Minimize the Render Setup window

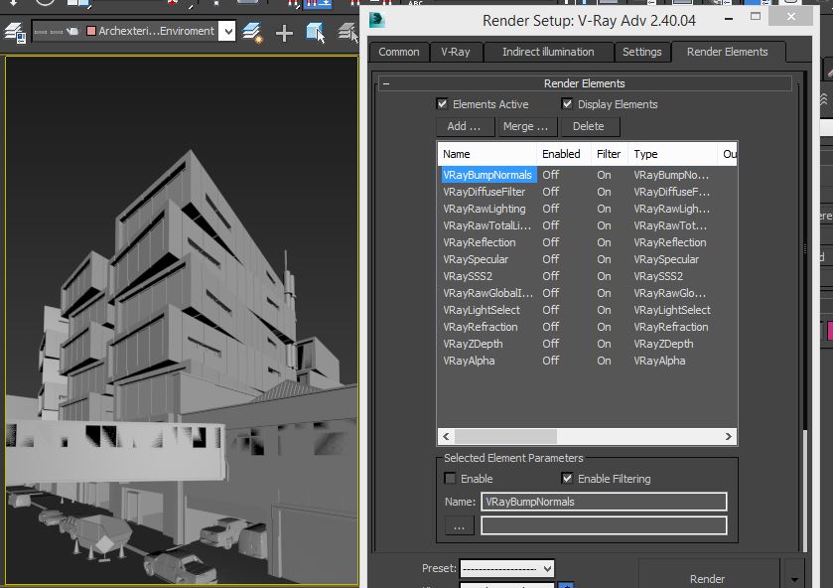tap(729, 19)
